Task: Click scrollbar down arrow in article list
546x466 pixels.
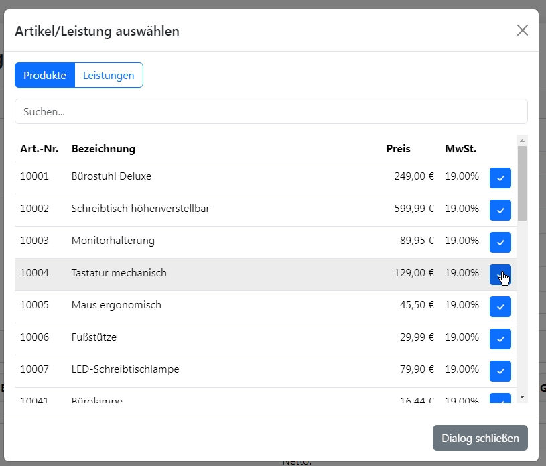Action: [x=523, y=397]
